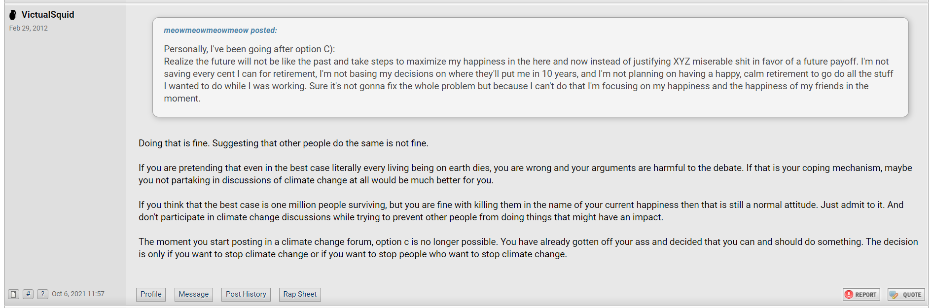The height and width of the screenshot is (308, 931).
Task: Click the Oct 6, 2021 11:57 timestamp
Action: [x=78, y=294]
